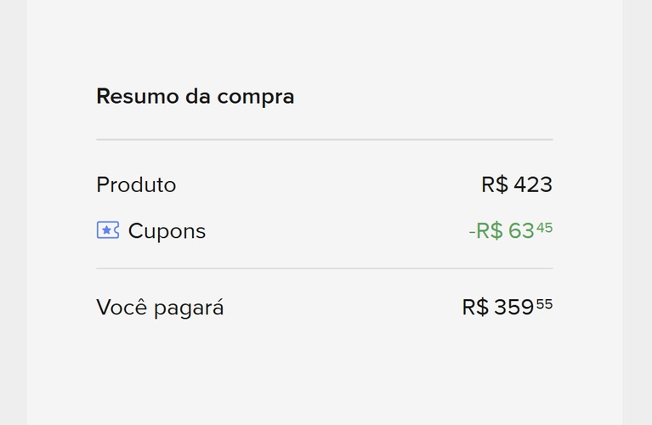Click the "Resumo da compra" heading

[x=195, y=97]
